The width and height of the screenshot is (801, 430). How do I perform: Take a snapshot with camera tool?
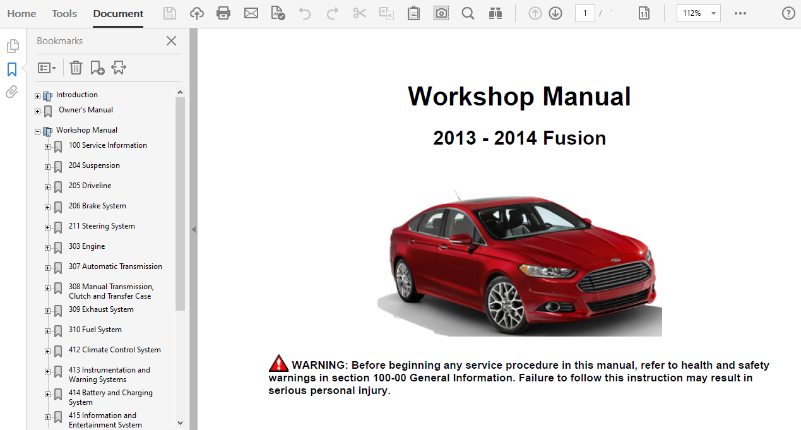[x=441, y=13]
